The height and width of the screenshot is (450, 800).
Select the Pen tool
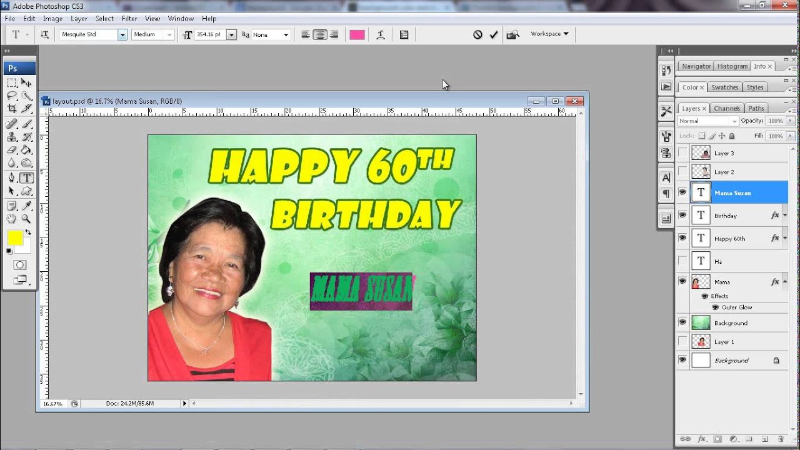(x=12, y=178)
